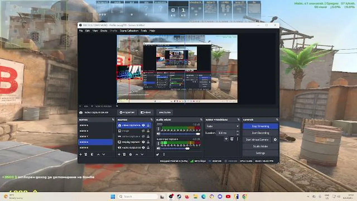This screenshot has height=201, width=357.
Task: Toggle visibility of Video Capture Device source
Action: pyautogui.click(x=143, y=125)
